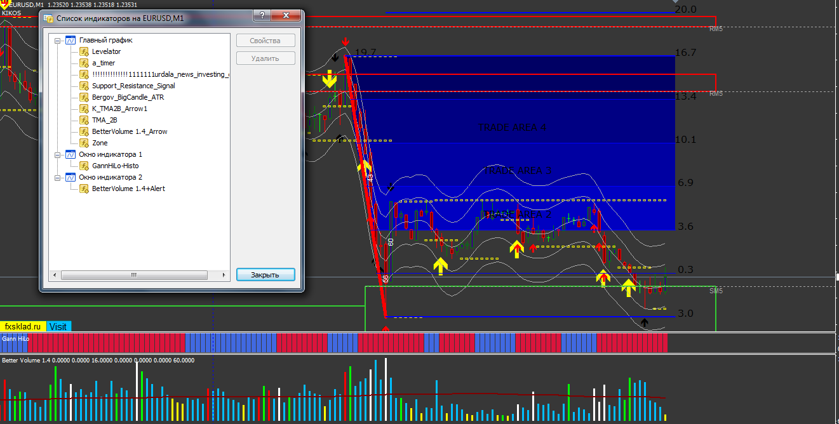Screen dimensions: 839x424
Task: Click the 19.7 label near the peak
Action: [x=366, y=52]
